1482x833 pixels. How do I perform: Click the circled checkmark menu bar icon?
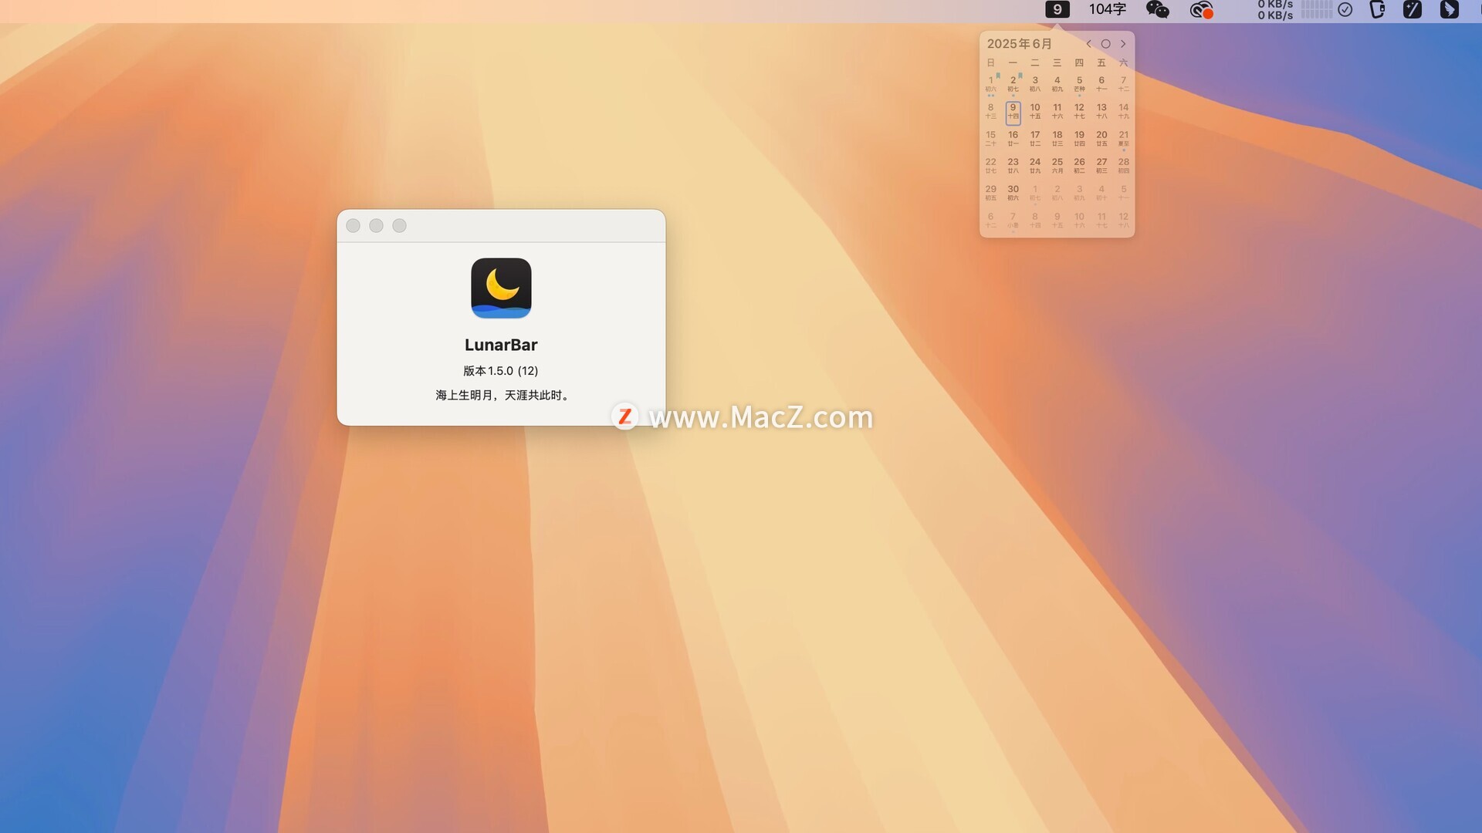click(1345, 9)
